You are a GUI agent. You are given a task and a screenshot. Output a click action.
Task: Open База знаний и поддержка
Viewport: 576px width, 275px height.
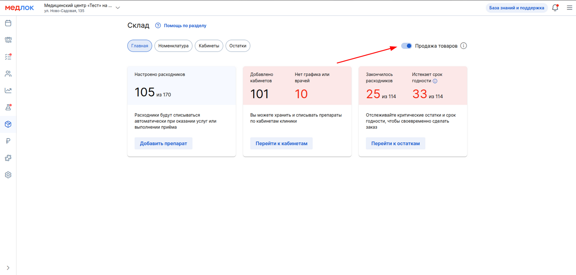click(516, 8)
